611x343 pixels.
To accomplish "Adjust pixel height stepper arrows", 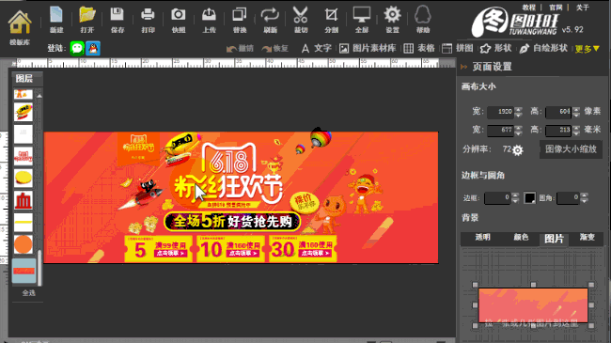I will point(576,112).
